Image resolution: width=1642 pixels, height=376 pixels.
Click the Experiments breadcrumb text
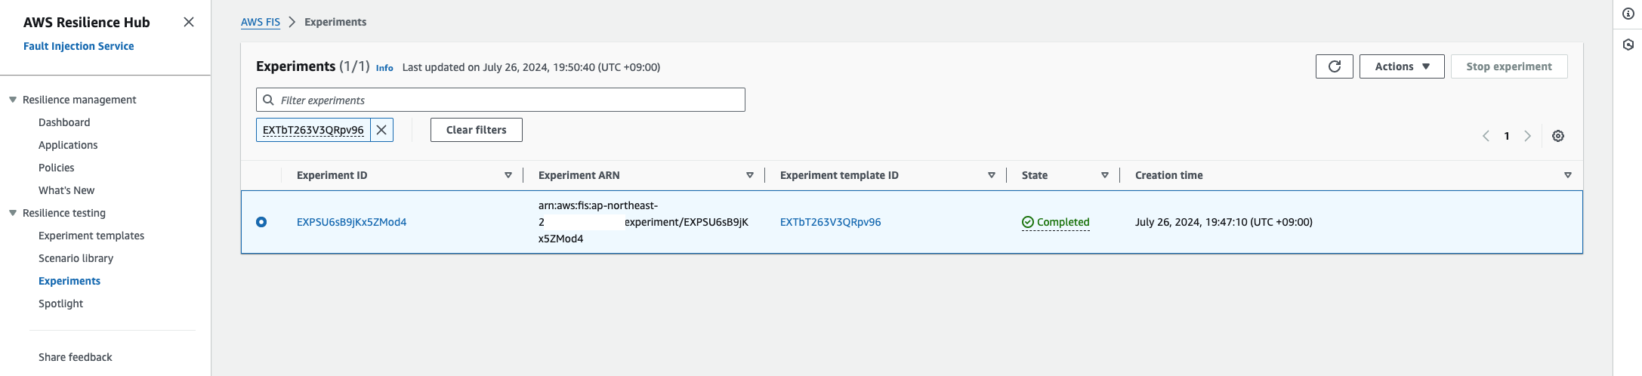coord(335,22)
